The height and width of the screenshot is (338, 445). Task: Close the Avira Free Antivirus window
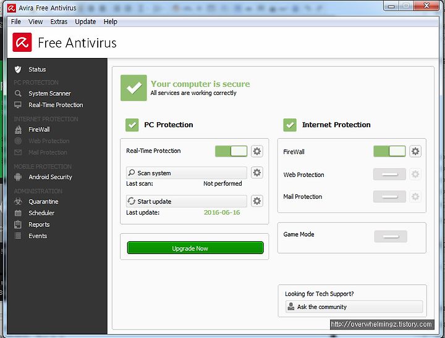tap(426, 6)
